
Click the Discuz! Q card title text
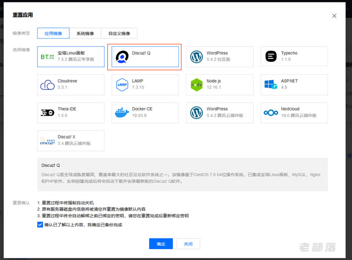(x=141, y=53)
